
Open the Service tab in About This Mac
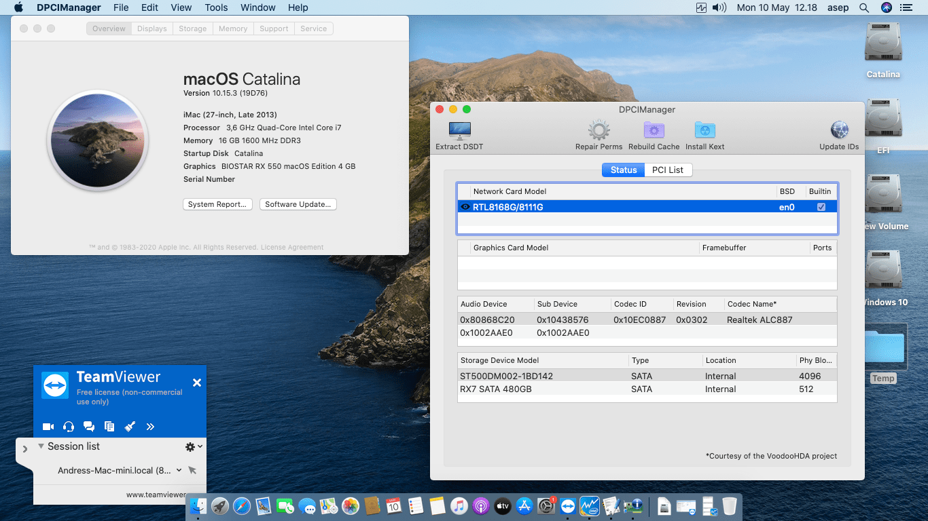coord(313,28)
